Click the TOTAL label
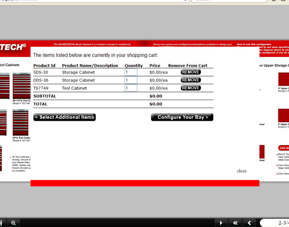289x227 pixels. point(40,104)
